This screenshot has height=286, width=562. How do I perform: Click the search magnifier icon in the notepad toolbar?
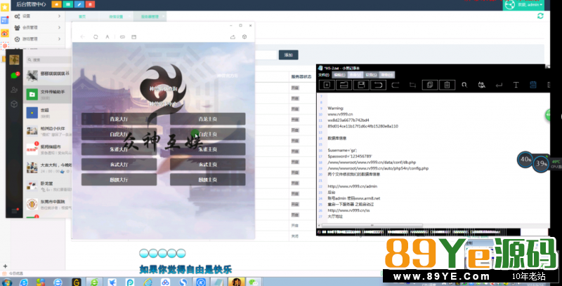click(x=464, y=85)
